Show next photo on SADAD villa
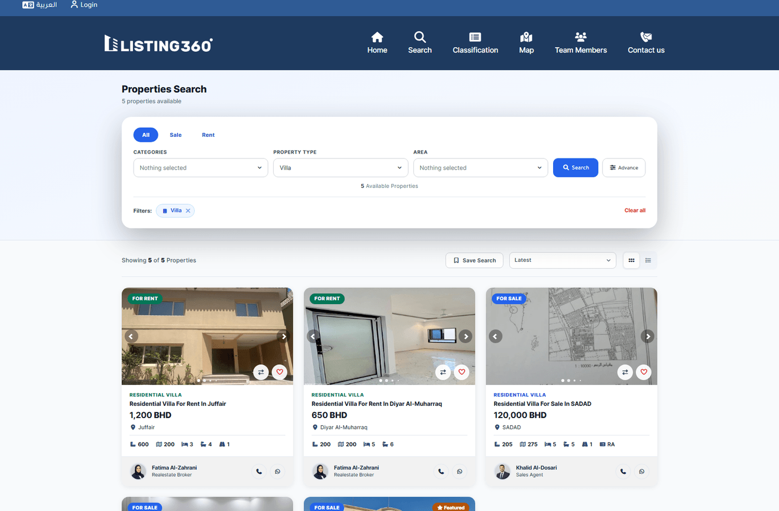 pyautogui.click(x=648, y=336)
